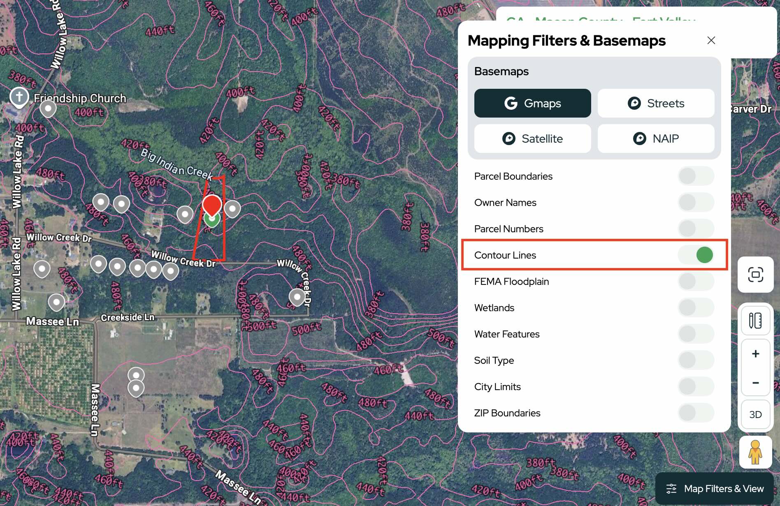Switch basemap to NAIP imagery
Screen dimensions: 780x506
[x=656, y=139]
